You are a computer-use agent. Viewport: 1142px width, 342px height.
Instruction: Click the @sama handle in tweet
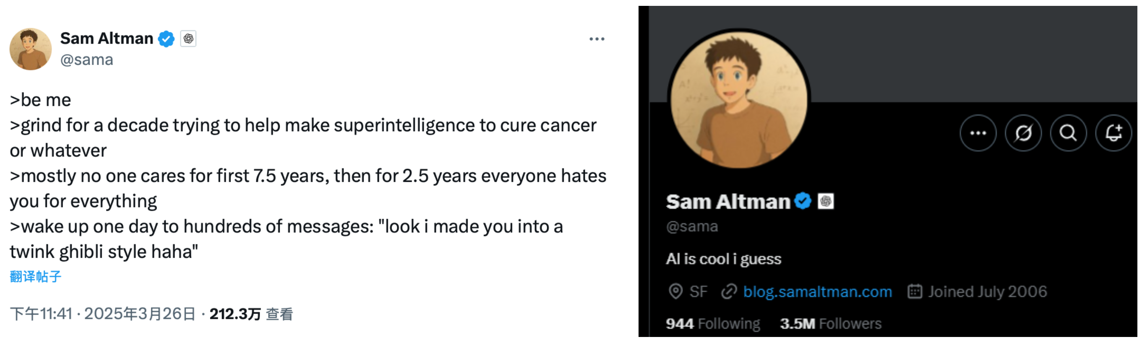pyautogui.click(x=87, y=60)
